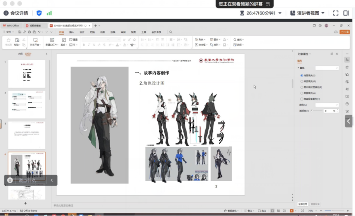Select the 渐变填充(G) radio button

302,81
